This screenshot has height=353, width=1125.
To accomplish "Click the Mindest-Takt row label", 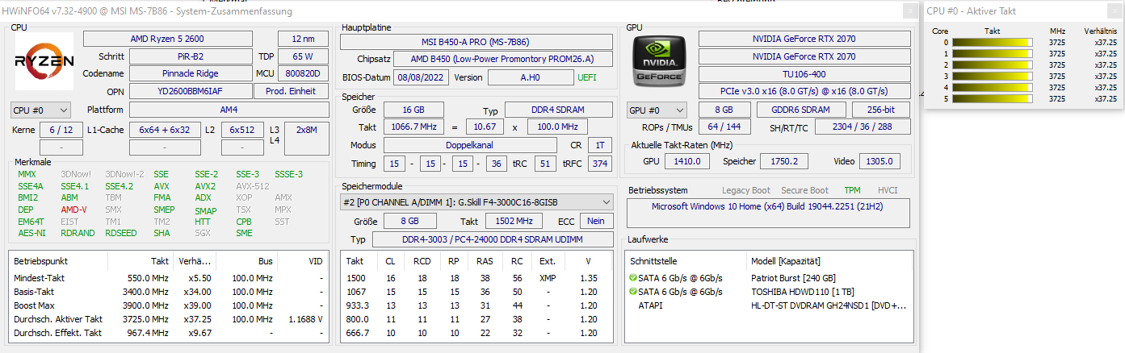I will [x=38, y=277].
